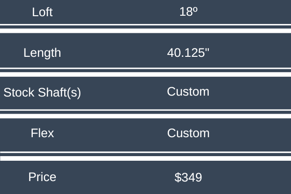
Task: Select Custom value in Flex row
Action: point(188,133)
